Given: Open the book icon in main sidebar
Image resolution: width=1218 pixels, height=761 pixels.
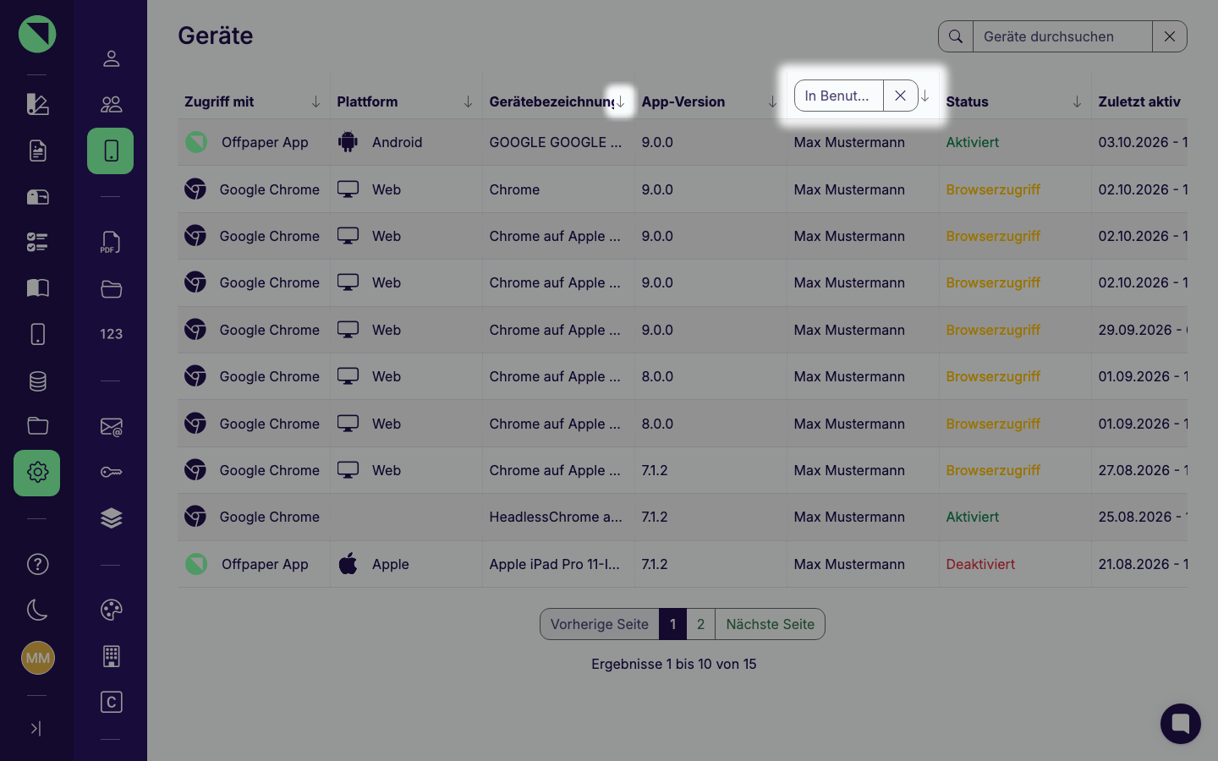Looking at the screenshot, I should point(37,287).
